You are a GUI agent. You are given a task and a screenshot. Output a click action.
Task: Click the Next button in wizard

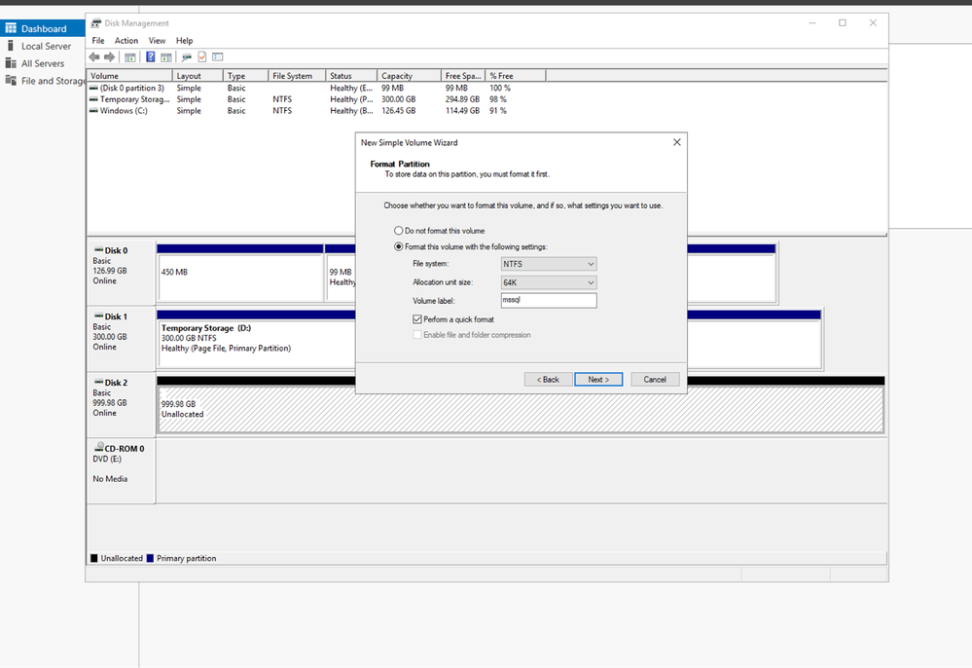598,379
